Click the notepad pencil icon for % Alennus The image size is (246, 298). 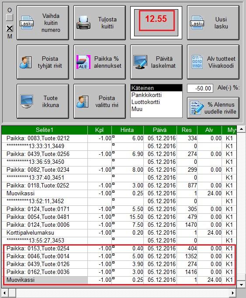point(196,108)
